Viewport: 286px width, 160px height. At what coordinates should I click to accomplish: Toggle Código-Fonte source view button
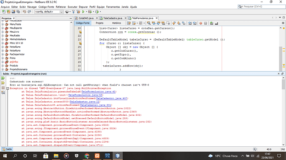point(82,23)
